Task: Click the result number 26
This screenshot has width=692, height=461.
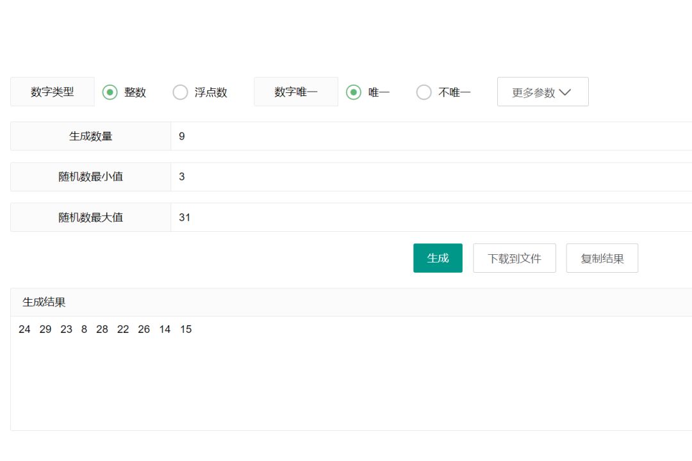Action: [144, 330]
